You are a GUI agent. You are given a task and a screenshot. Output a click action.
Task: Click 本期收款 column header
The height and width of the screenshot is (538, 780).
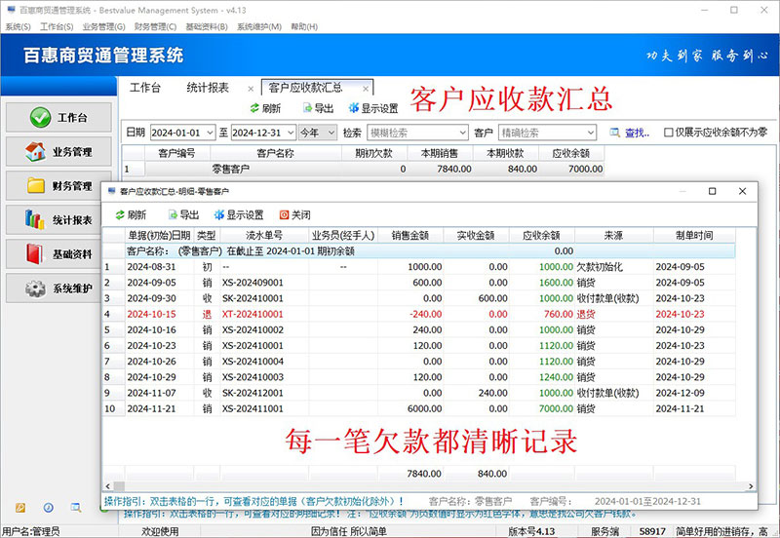pos(505,153)
